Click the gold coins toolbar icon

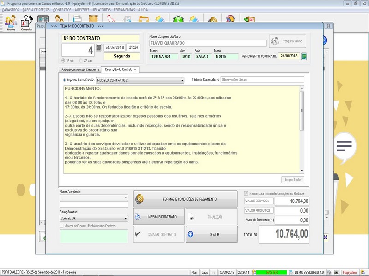[213, 20]
